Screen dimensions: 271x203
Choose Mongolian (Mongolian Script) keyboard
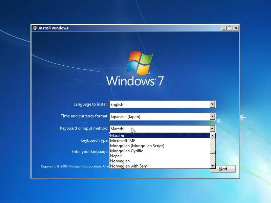160,146
